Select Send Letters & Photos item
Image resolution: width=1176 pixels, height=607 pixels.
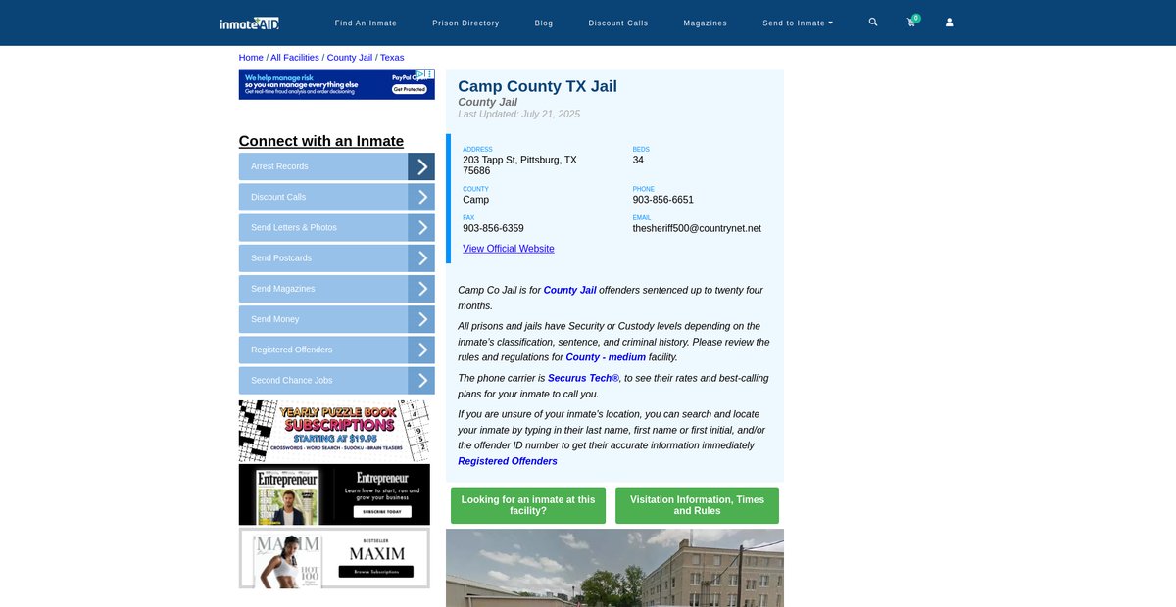point(323,227)
